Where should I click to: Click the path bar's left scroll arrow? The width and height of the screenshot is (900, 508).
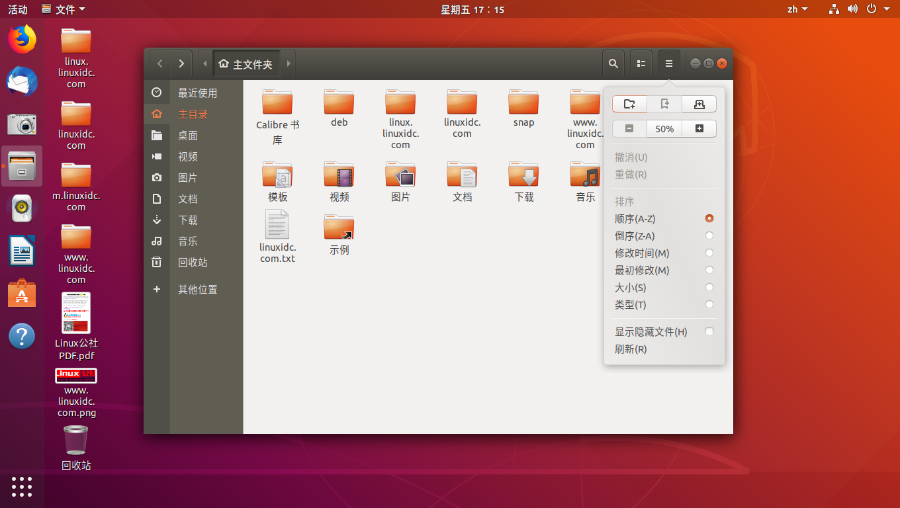[x=205, y=64]
